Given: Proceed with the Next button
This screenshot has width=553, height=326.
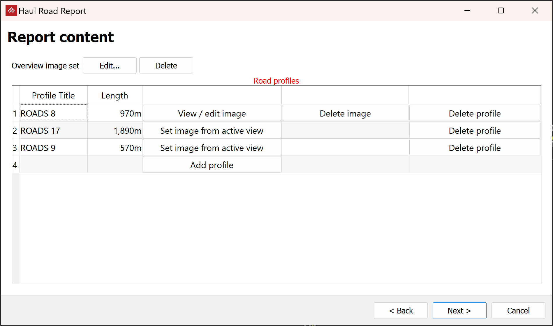Looking at the screenshot, I should tap(459, 311).
